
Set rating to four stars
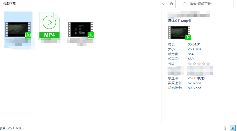[203, 64]
